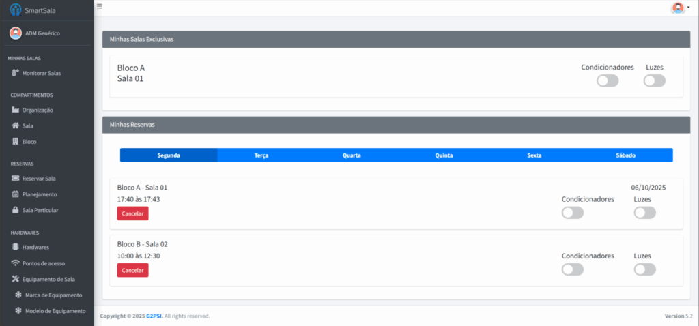Select the Bloco building icon
This screenshot has width=699, height=326.
15,142
